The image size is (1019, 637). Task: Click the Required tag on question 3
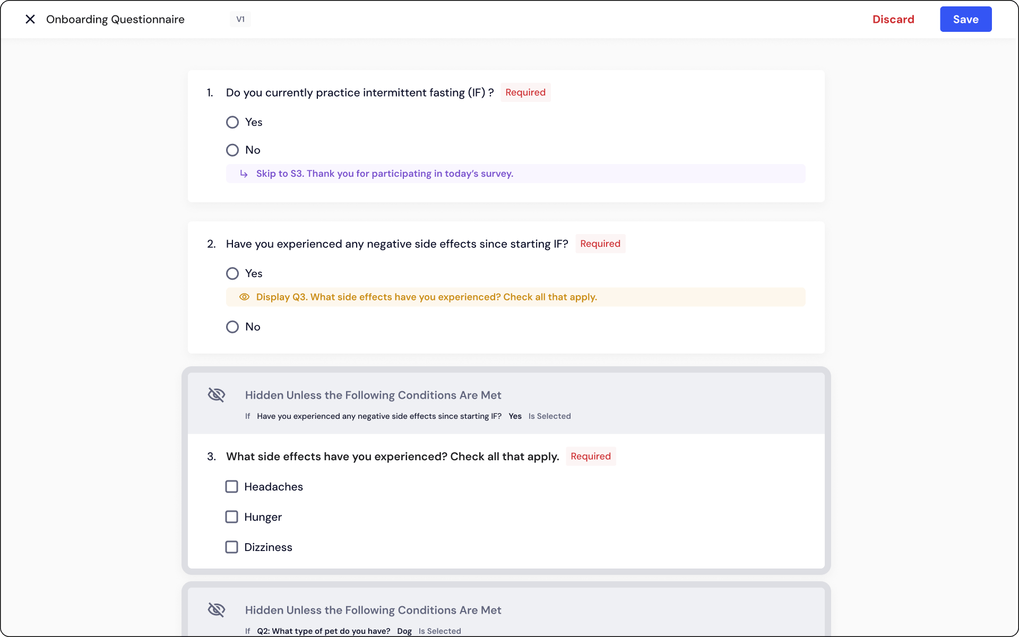(590, 457)
